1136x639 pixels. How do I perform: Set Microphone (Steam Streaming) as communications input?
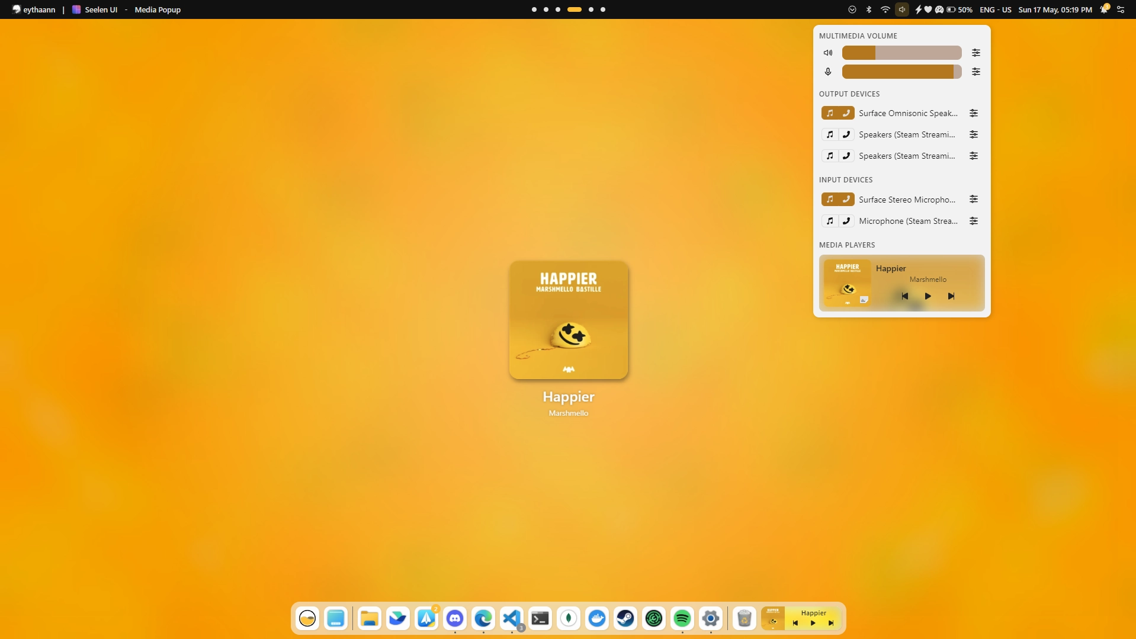(846, 221)
